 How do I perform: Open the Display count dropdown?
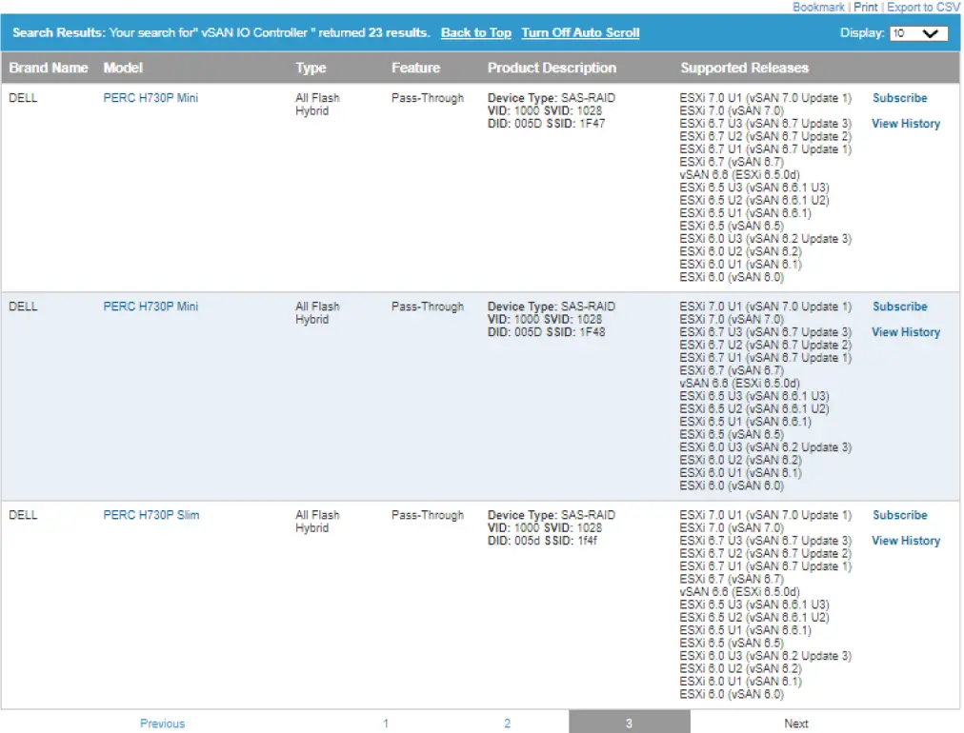click(x=918, y=33)
